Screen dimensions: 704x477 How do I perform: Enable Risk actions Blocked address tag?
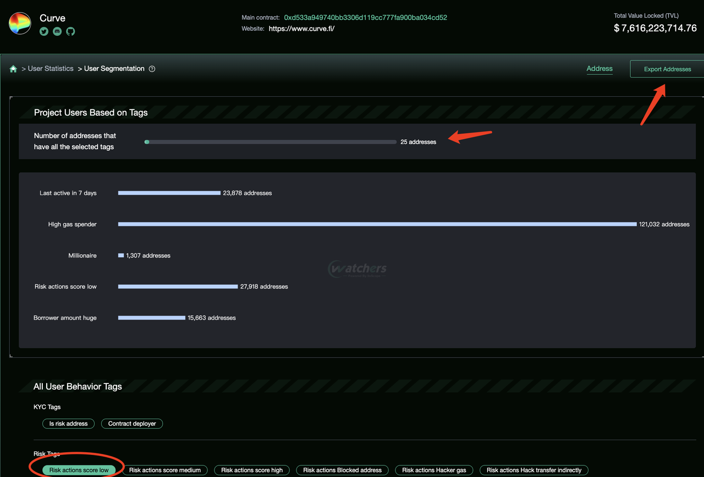pos(343,470)
